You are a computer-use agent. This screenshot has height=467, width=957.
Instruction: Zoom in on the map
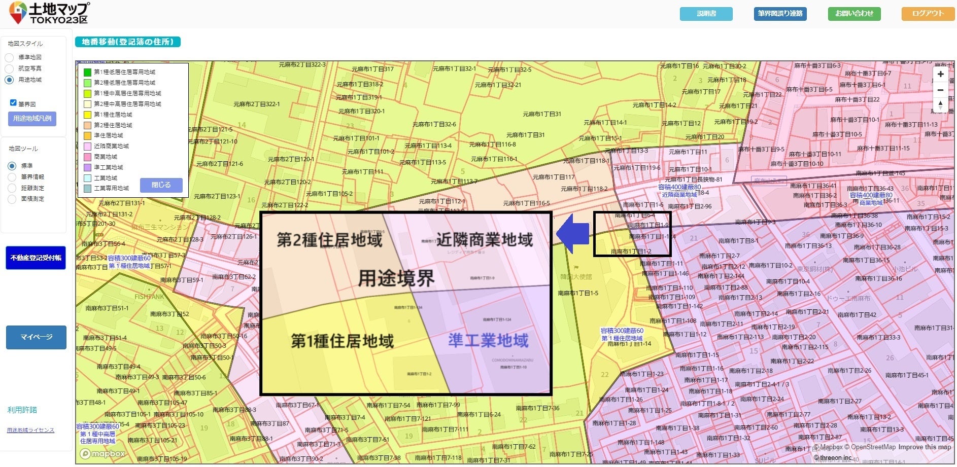pos(940,74)
